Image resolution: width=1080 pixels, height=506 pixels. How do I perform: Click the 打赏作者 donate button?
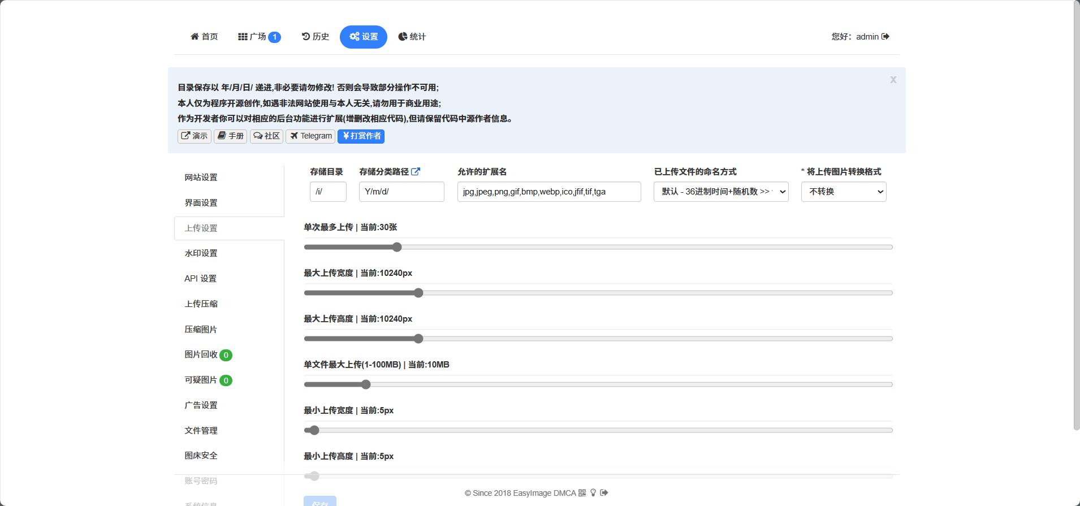[361, 136]
